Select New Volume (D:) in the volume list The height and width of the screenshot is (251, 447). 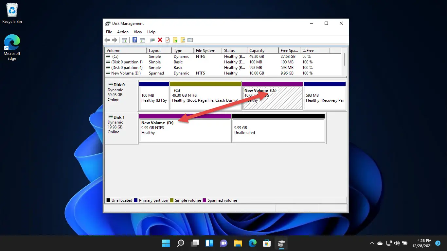point(223,73)
